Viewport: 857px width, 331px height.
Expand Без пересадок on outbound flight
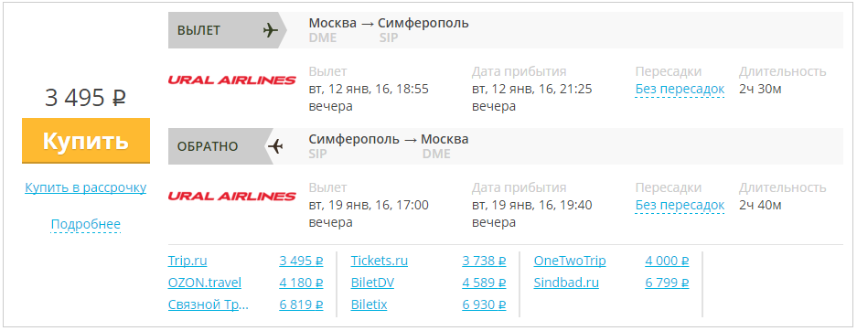(x=680, y=89)
